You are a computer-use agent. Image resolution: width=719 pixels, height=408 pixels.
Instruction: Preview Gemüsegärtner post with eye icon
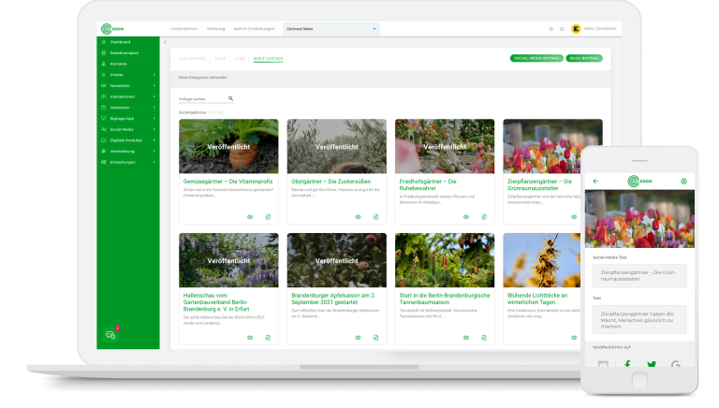250,216
